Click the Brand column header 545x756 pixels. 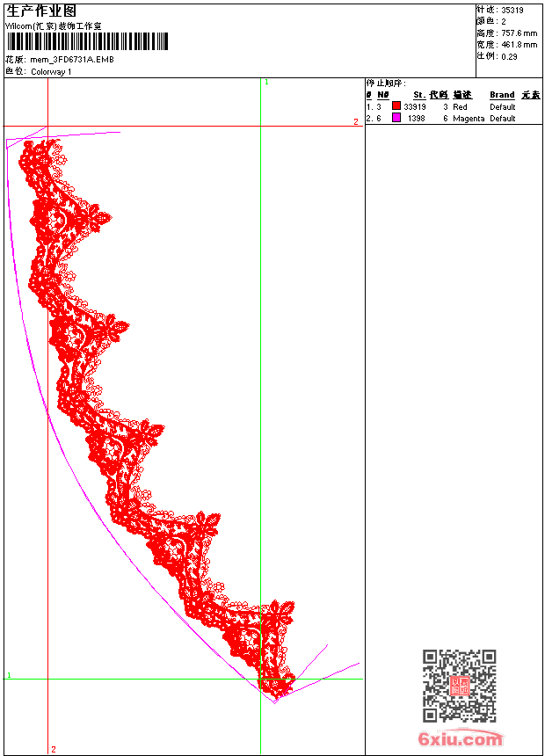coord(502,95)
